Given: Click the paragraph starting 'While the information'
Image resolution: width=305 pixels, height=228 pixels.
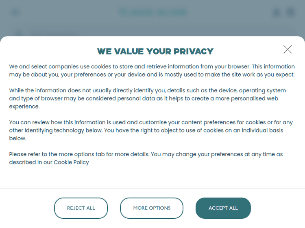Looking at the screenshot, I should click(147, 98).
